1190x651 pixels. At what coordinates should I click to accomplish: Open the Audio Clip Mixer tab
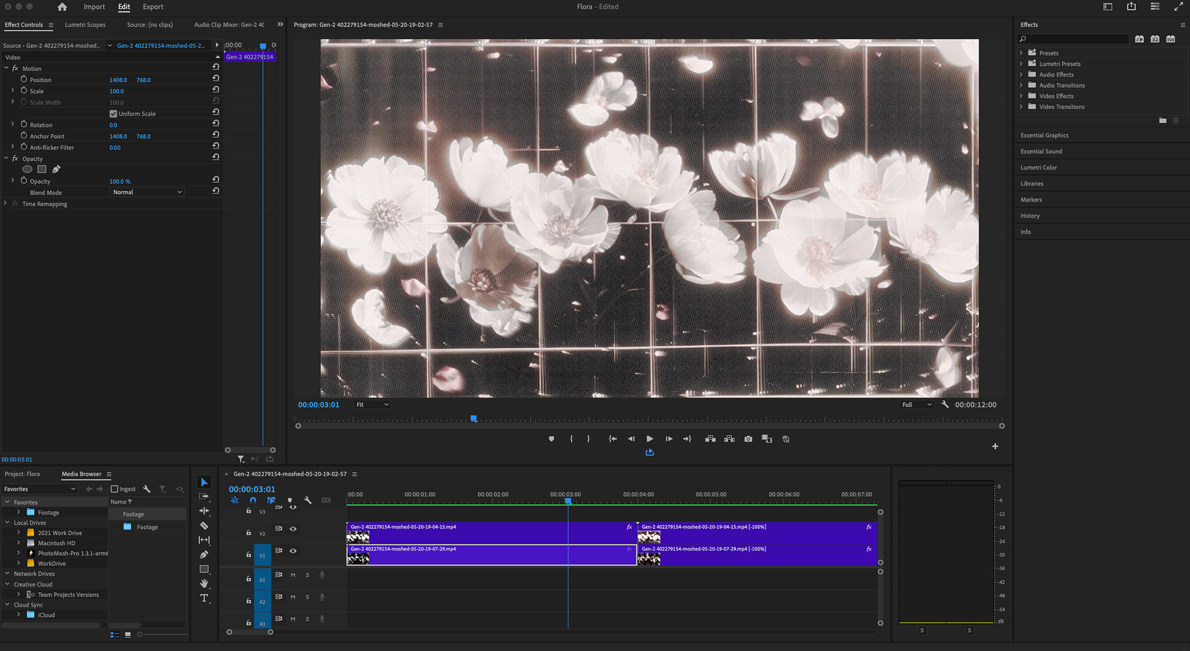pyautogui.click(x=229, y=25)
